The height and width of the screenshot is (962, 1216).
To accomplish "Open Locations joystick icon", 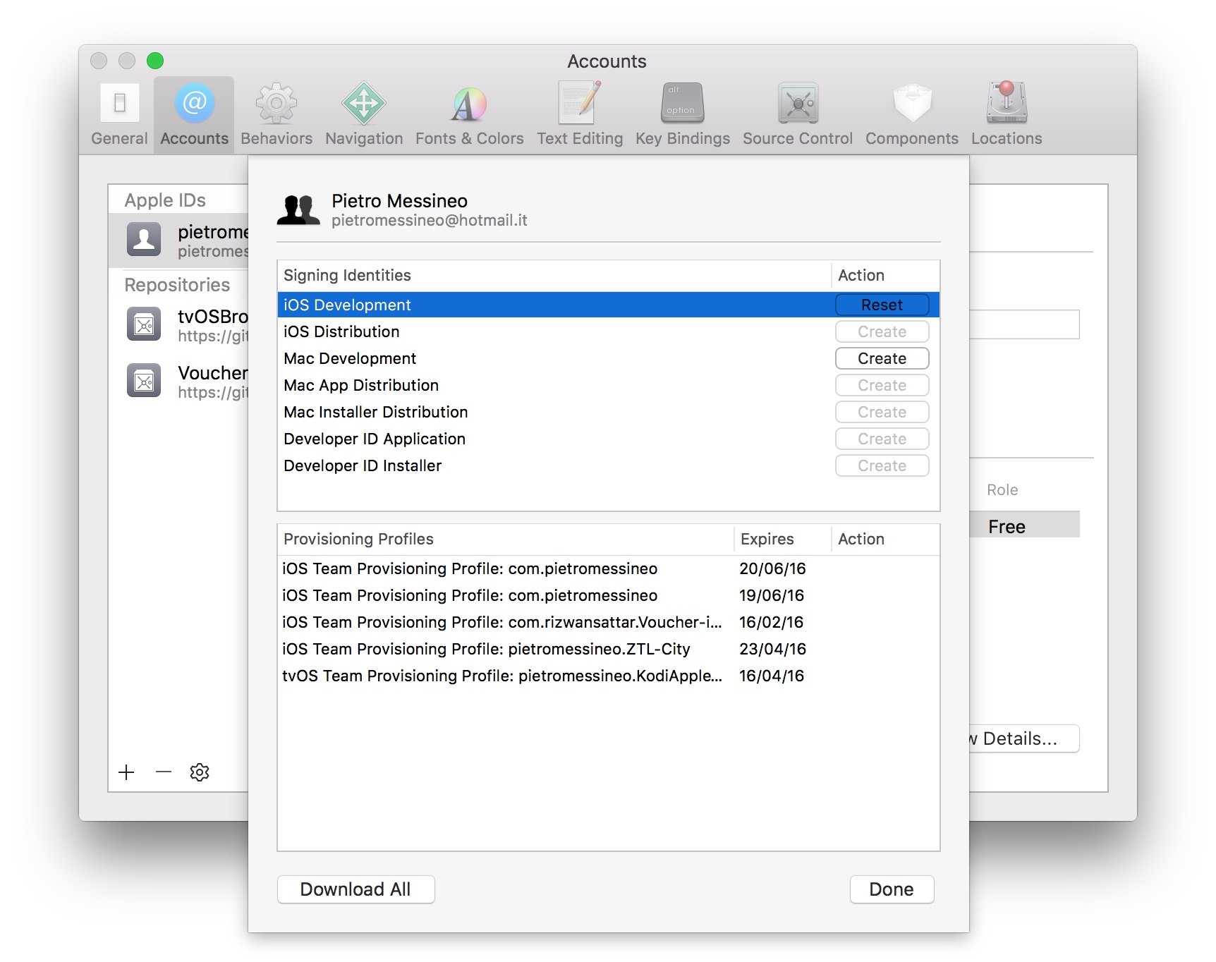I will [x=1007, y=103].
